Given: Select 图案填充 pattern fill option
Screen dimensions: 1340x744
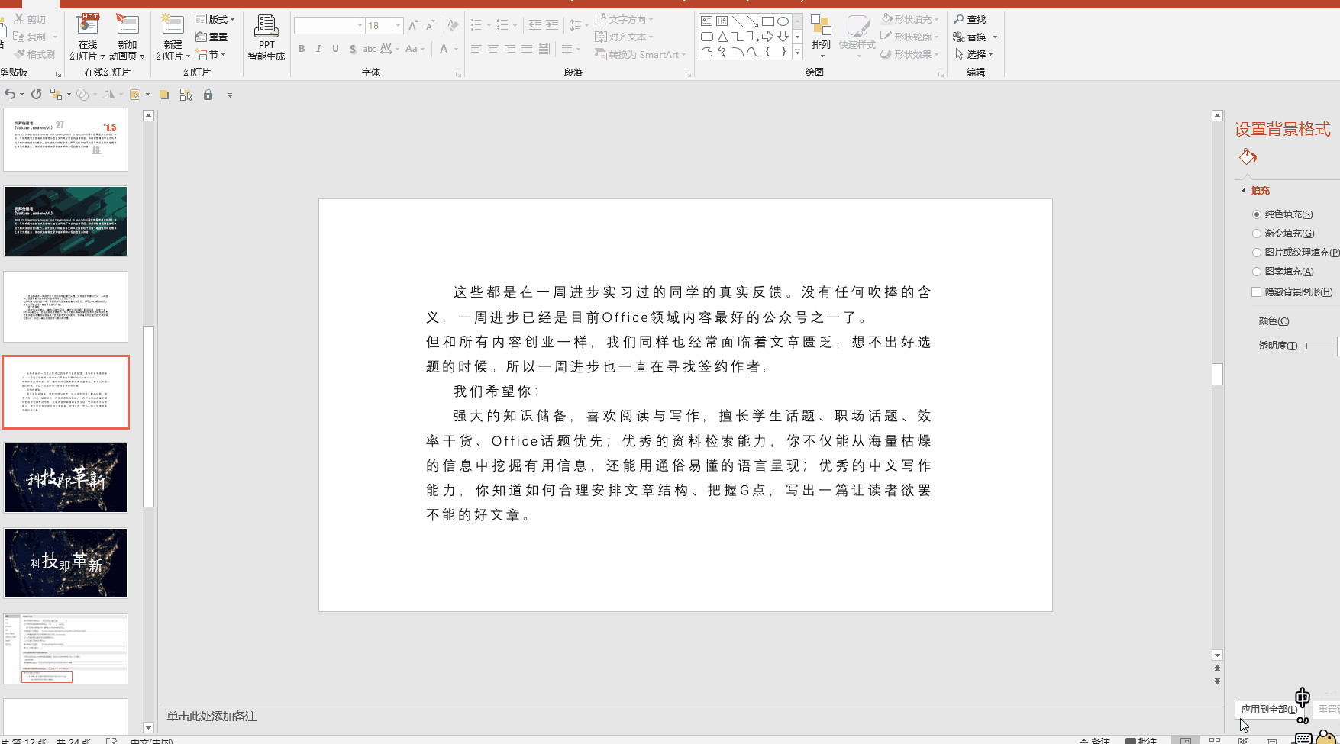Looking at the screenshot, I should (1283, 272).
